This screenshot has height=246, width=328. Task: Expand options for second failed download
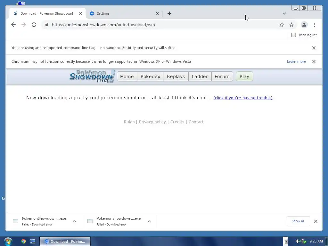pyautogui.click(x=149, y=221)
